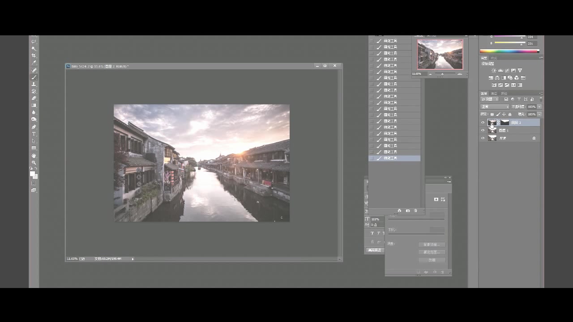Select the Hand tool

tap(34, 156)
